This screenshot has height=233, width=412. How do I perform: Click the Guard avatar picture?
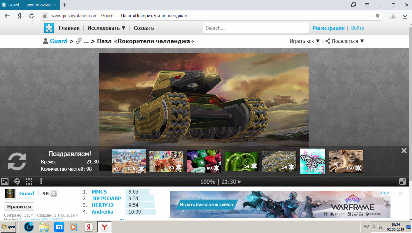click(9, 194)
